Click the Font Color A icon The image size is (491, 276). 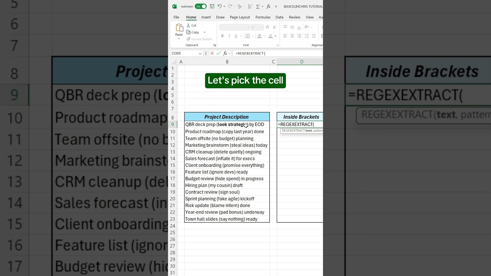[270, 36]
